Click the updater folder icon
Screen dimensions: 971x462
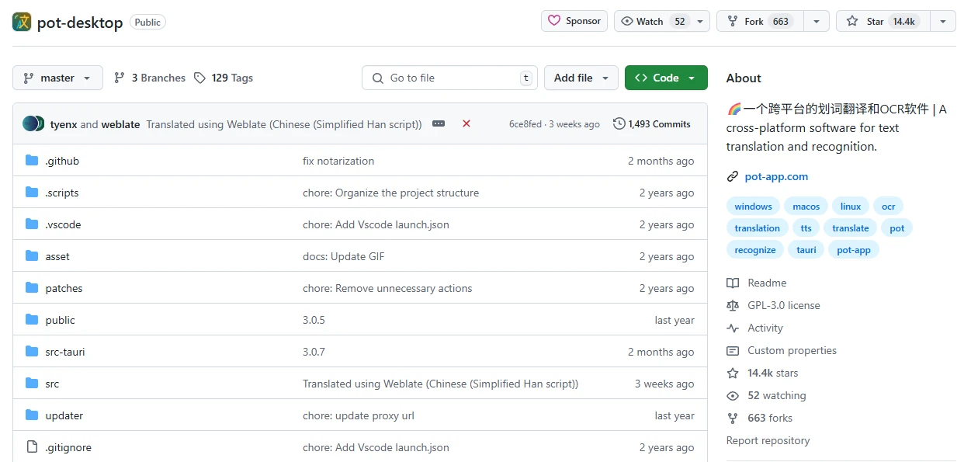[x=32, y=415]
